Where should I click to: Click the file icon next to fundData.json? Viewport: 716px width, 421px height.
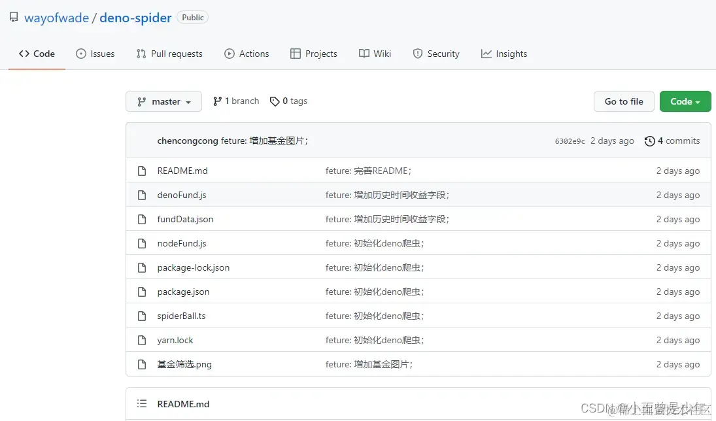pos(142,219)
